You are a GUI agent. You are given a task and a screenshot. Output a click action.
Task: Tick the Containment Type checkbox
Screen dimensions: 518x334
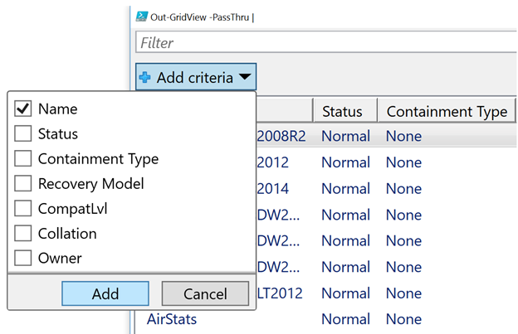(x=23, y=158)
